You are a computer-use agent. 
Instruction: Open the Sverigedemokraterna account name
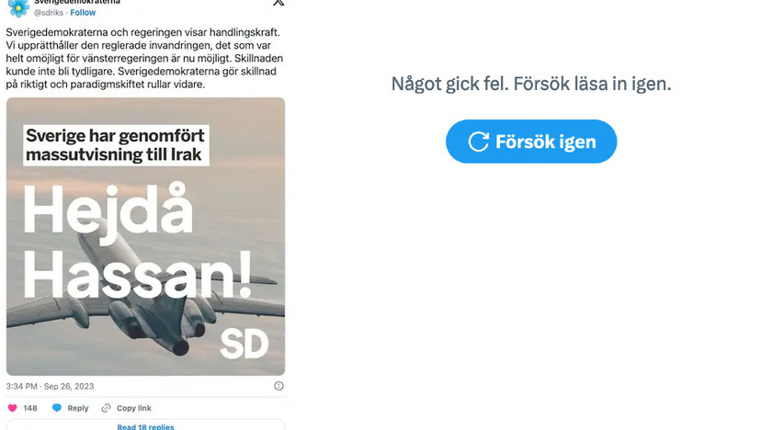tap(77, 2)
